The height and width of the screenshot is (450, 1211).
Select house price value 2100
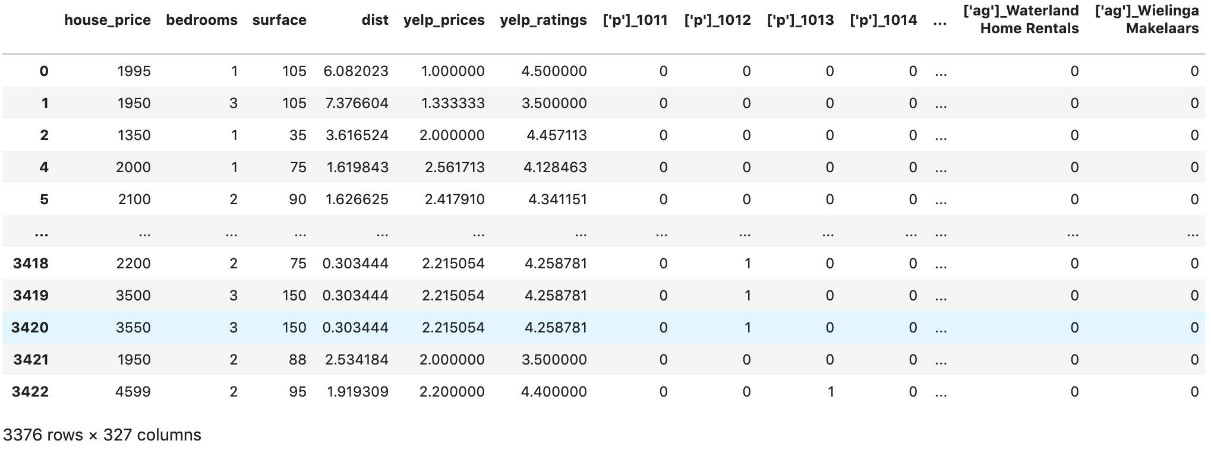pos(134,199)
